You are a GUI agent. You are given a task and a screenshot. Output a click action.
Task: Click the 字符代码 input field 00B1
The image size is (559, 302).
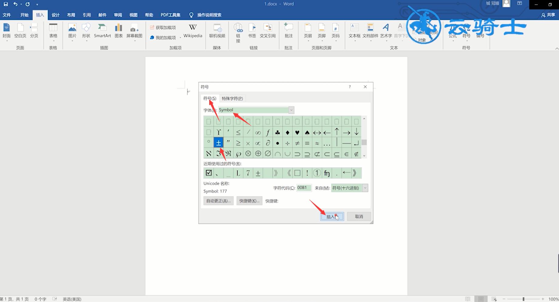304,188
